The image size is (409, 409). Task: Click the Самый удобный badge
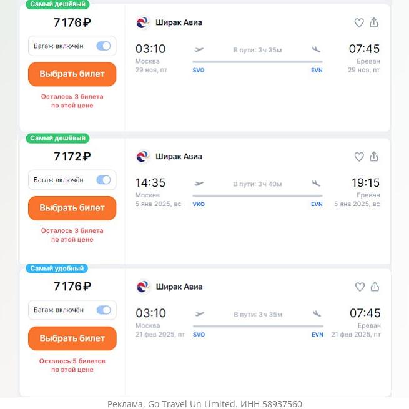57,269
